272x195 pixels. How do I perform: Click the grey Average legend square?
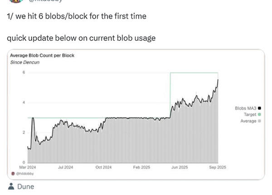[x=259, y=121]
